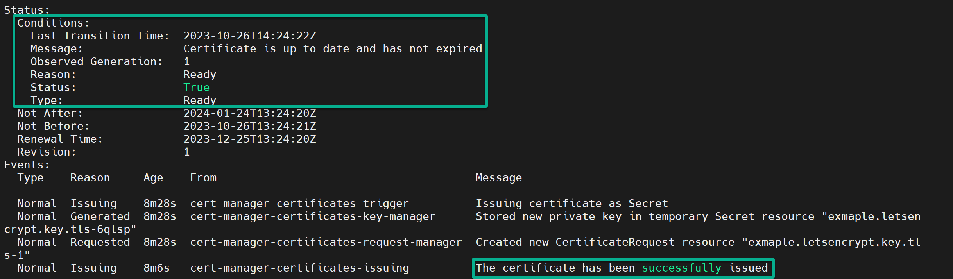Click the Age column header
This screenshot has width=953, height=279.
pyautogui.click(x=153, y=177)
